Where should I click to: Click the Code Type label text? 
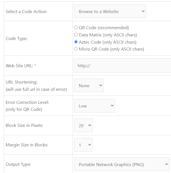point(16,38)
